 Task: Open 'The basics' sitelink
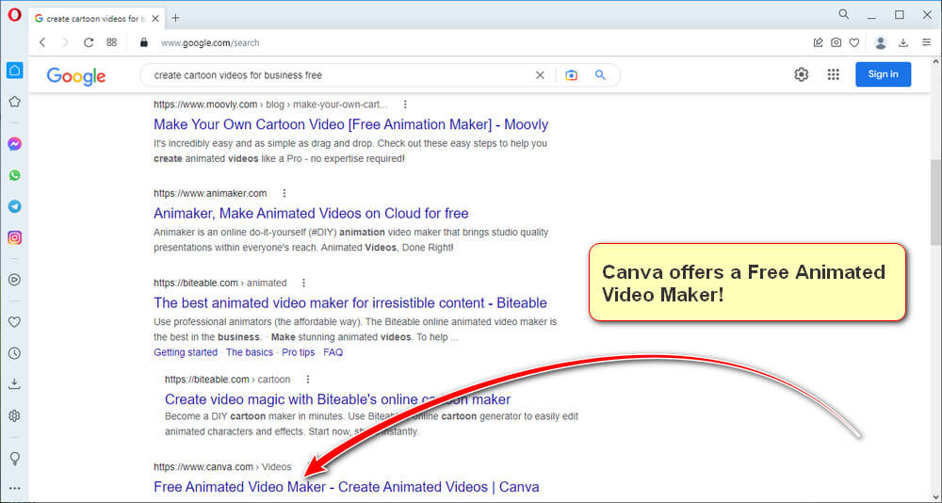click(x=250, y=352)
